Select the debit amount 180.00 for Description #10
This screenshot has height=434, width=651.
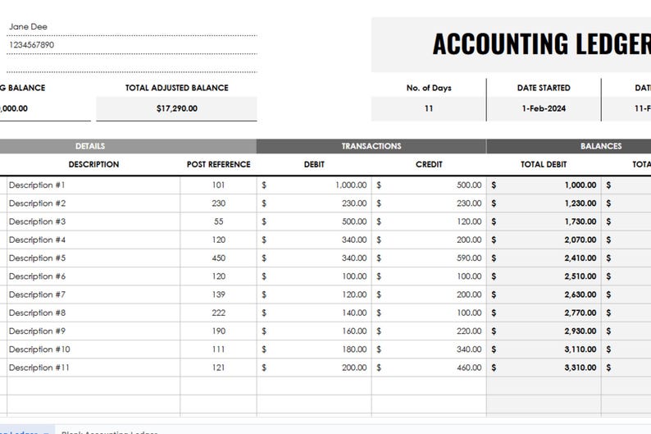[314, 349]
